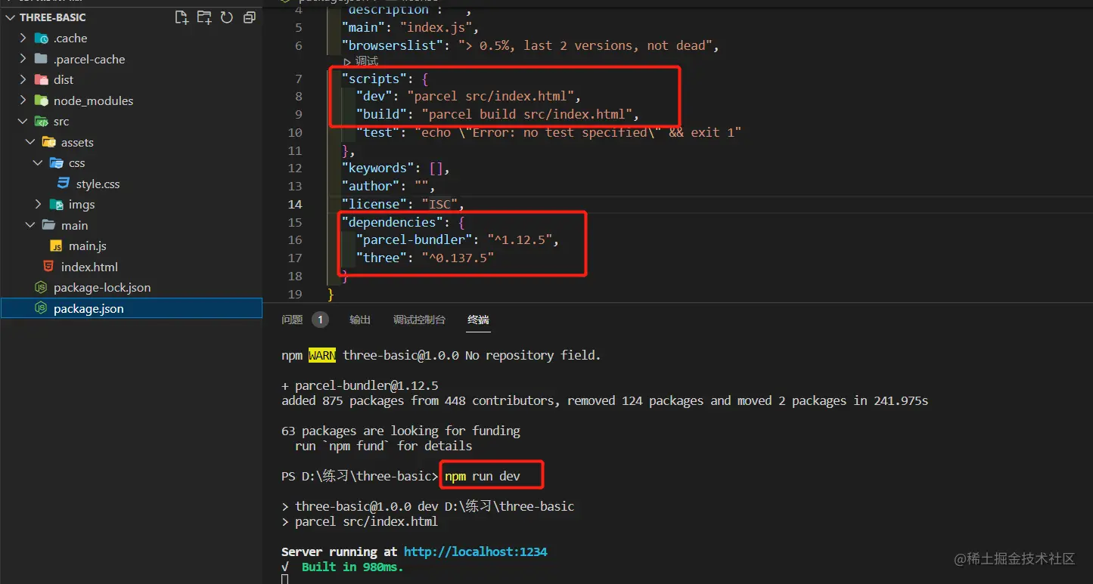This screenshot has width=1093, height=584.
Task: Expand the imgs folder chevron
Action: click(x=38, y=205)
